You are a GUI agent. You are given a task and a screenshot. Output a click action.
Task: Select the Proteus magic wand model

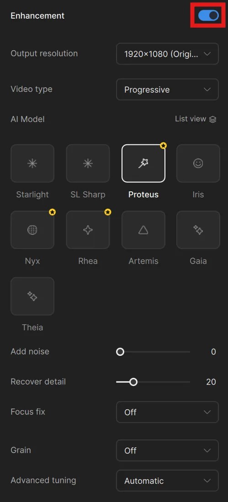coord(143,163)
